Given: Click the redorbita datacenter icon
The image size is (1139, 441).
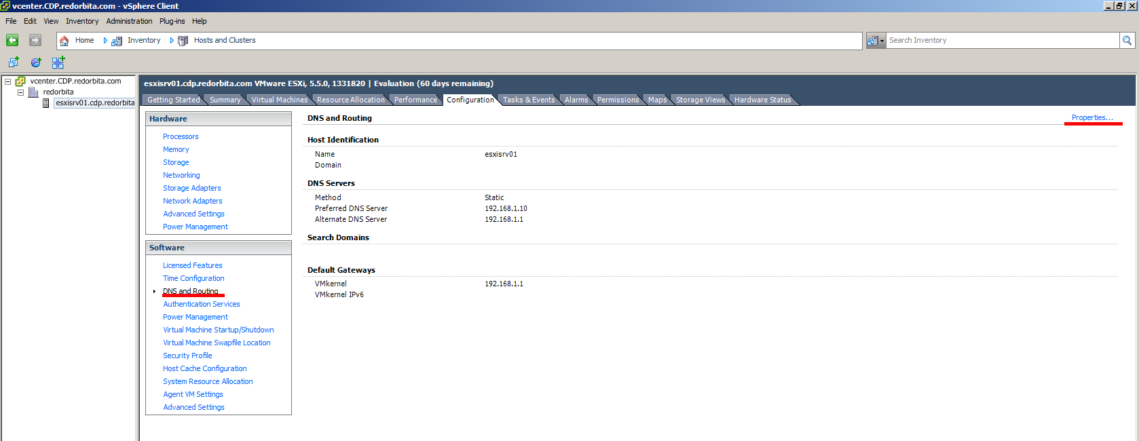Looking at the screenshot, I should tap(33, 92).
